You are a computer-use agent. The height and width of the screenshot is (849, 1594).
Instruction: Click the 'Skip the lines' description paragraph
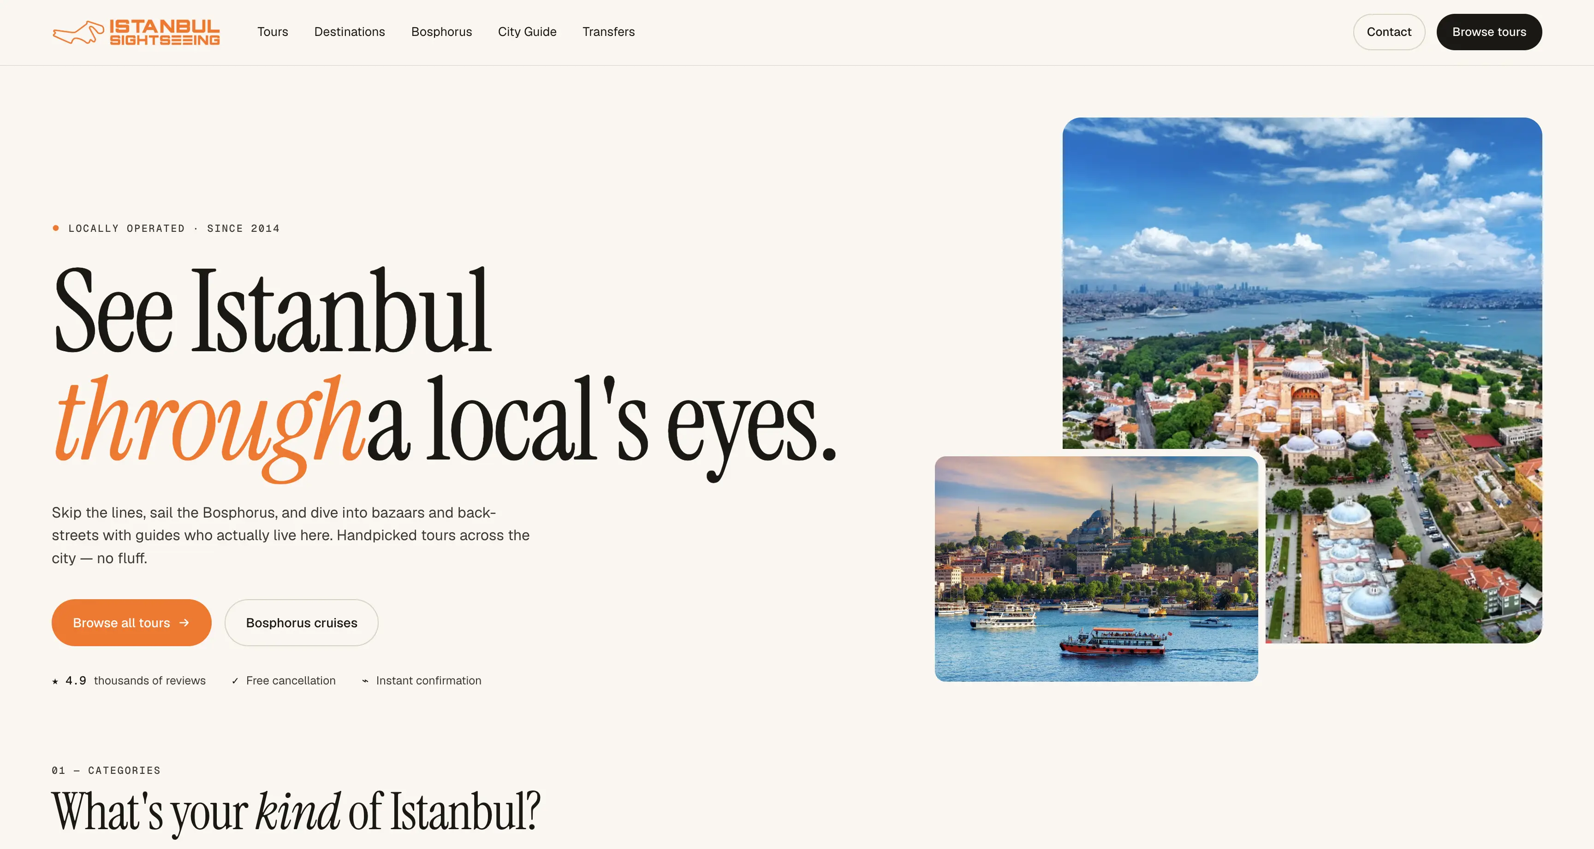tap(291, 536)
